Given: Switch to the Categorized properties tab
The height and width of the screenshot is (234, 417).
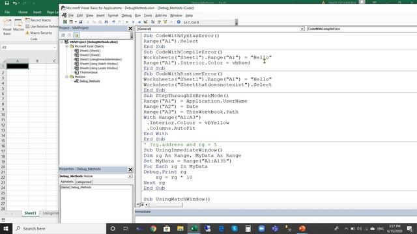Looking at the screenshot, I should pos(83,182).
